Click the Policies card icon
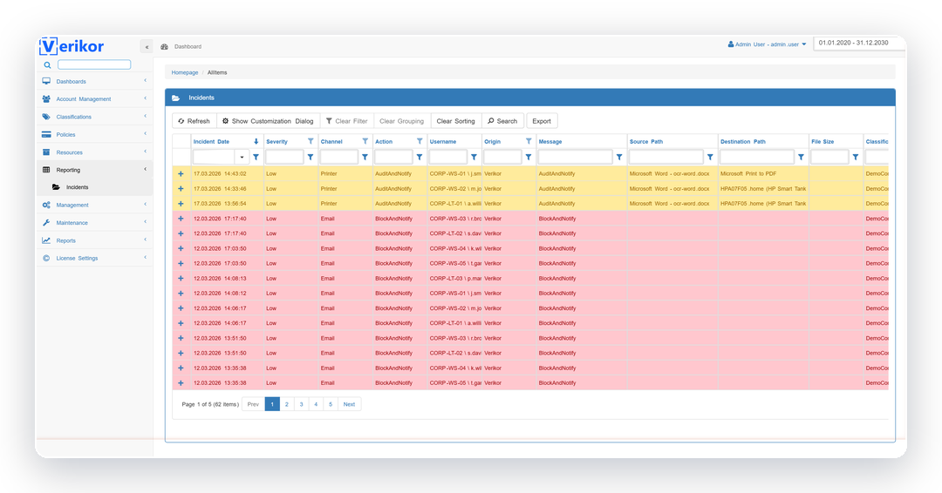942x493 pixels. (x=46, y=134)
